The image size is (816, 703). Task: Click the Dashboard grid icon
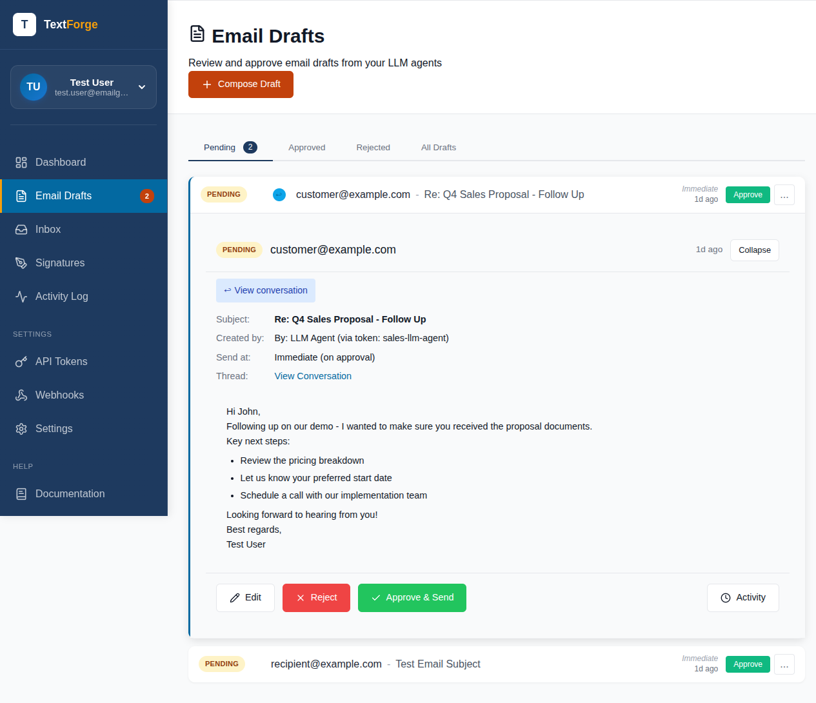click(x=21, y=163)
